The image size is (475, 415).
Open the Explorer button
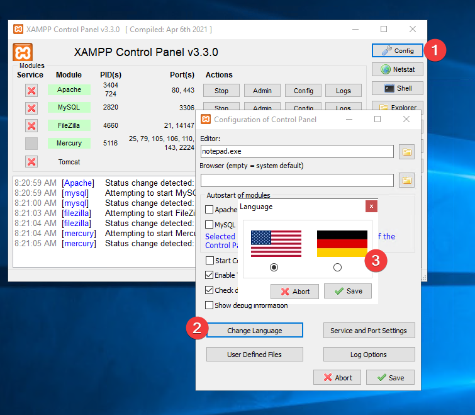(x=397, y=107)
